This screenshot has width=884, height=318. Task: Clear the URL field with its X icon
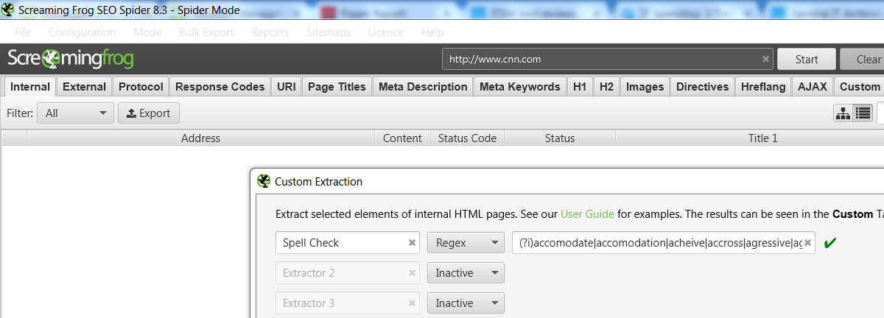pyautogui.click(x=765, y=59)
